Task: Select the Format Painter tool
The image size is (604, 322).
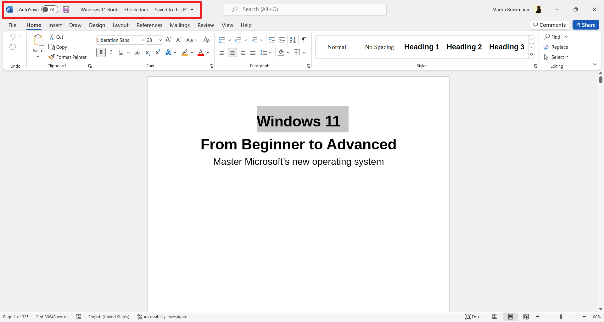Action: tap(68, 57)
